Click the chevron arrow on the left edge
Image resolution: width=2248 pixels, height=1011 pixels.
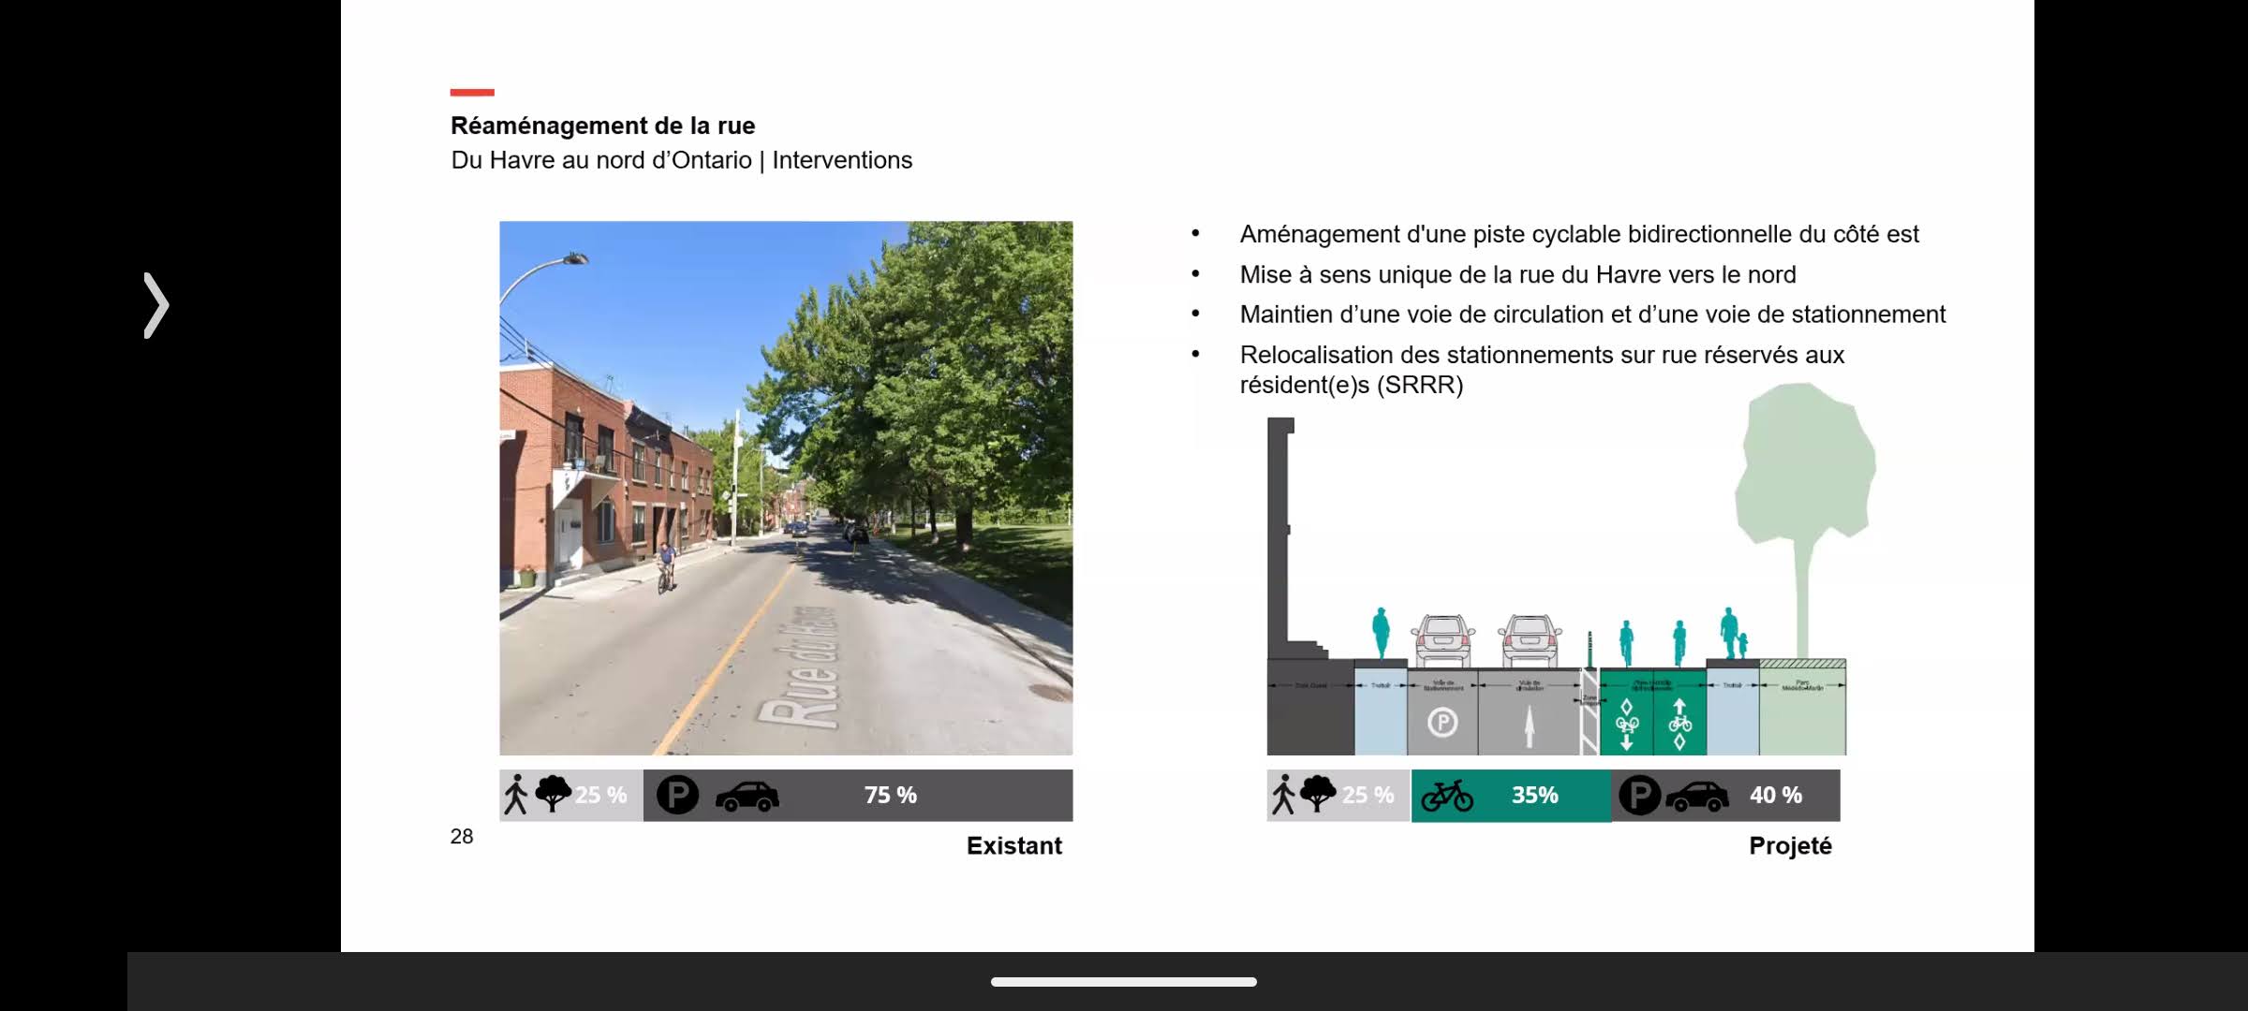156,305
